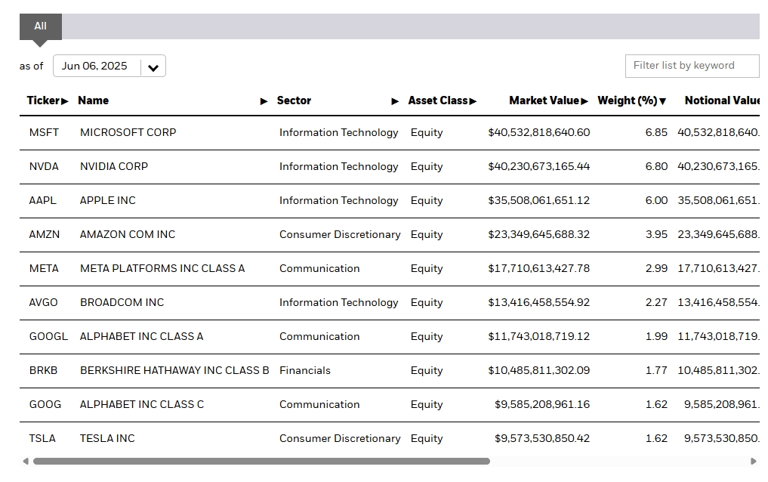
Task: Click the horizontal scrollbar thumb
Action: (x=261, y=461)
